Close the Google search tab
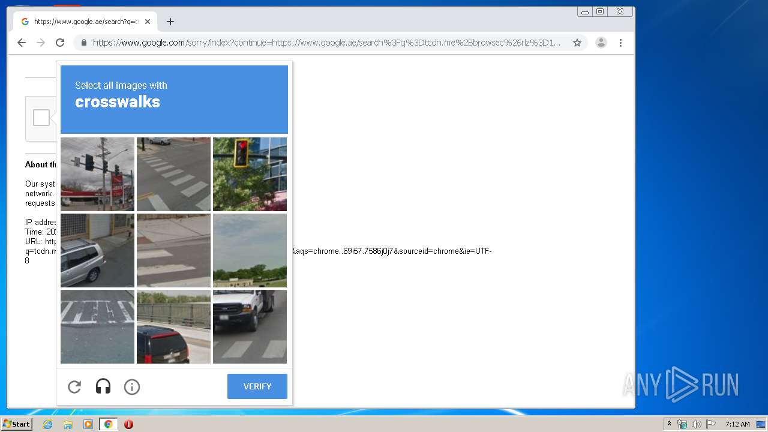Screen dimensions: 768x432 click(148, 22)
